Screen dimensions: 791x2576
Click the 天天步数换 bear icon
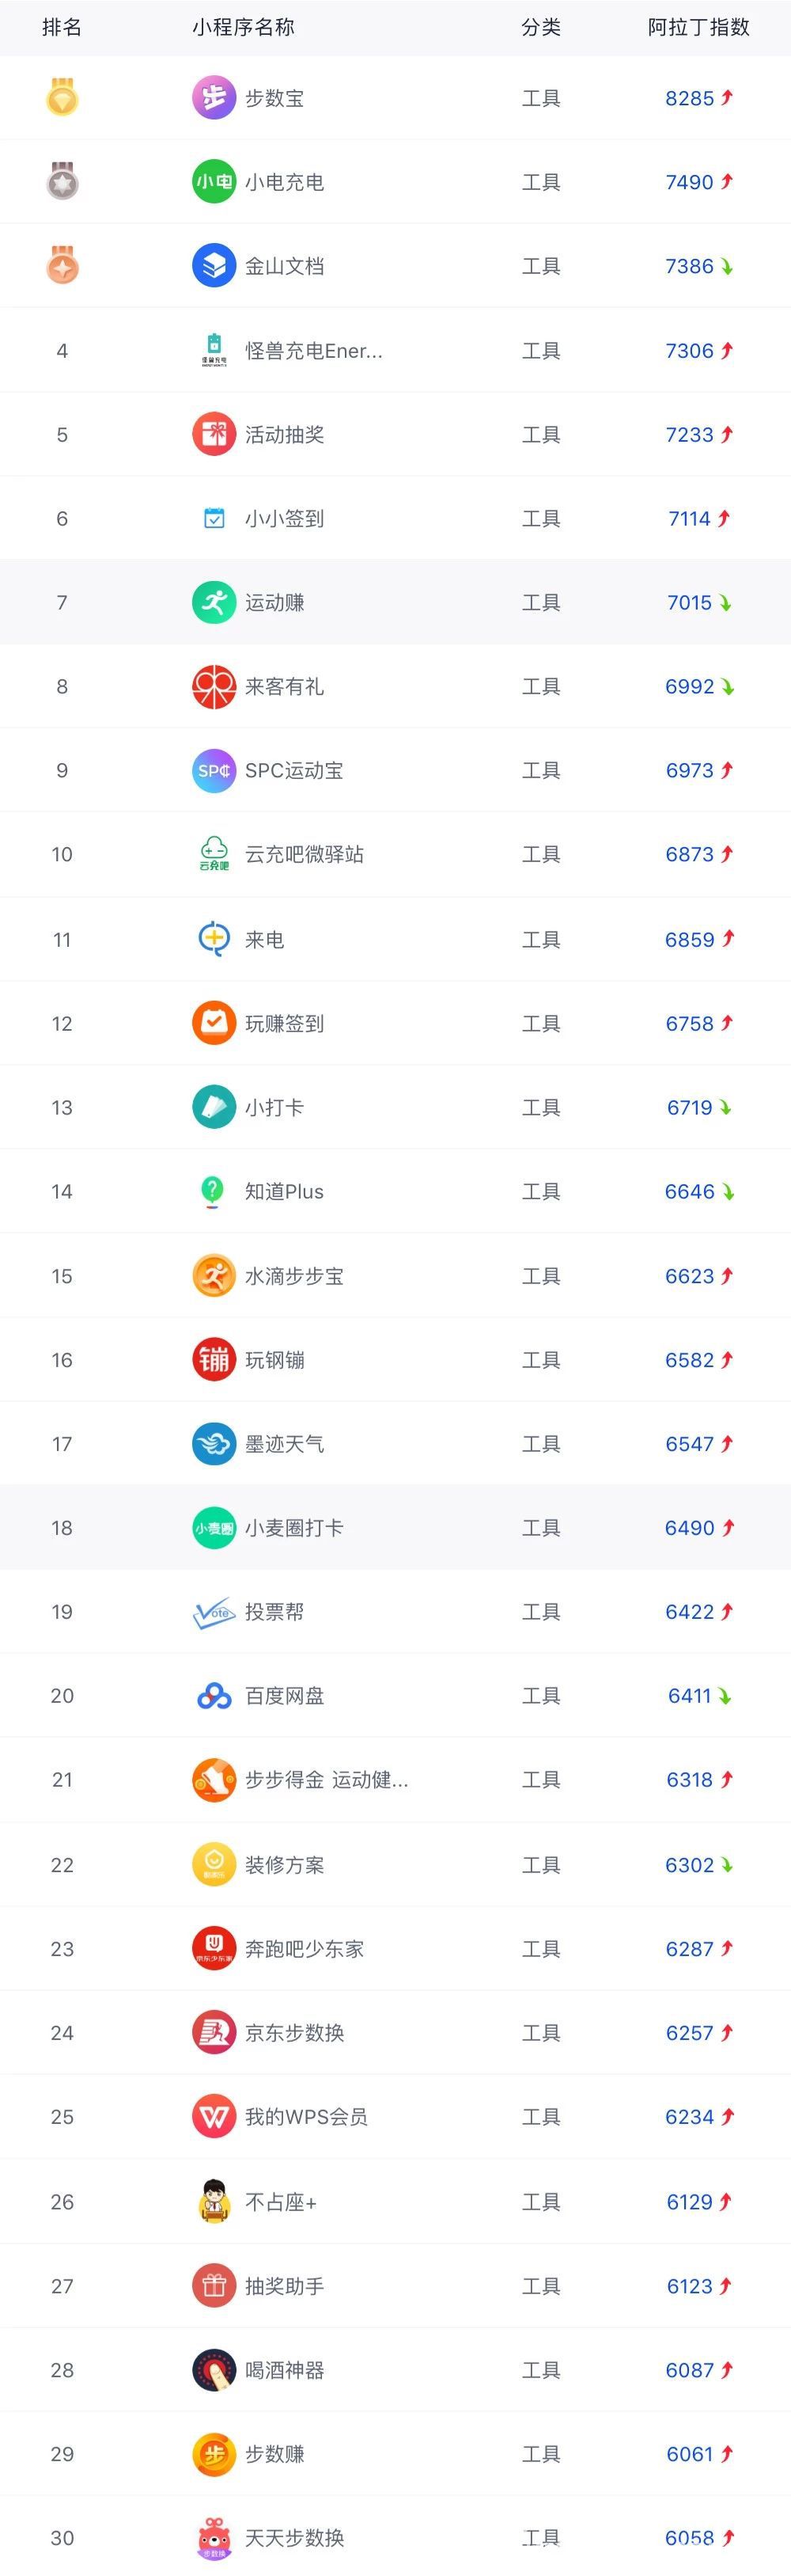point(214,2538)
